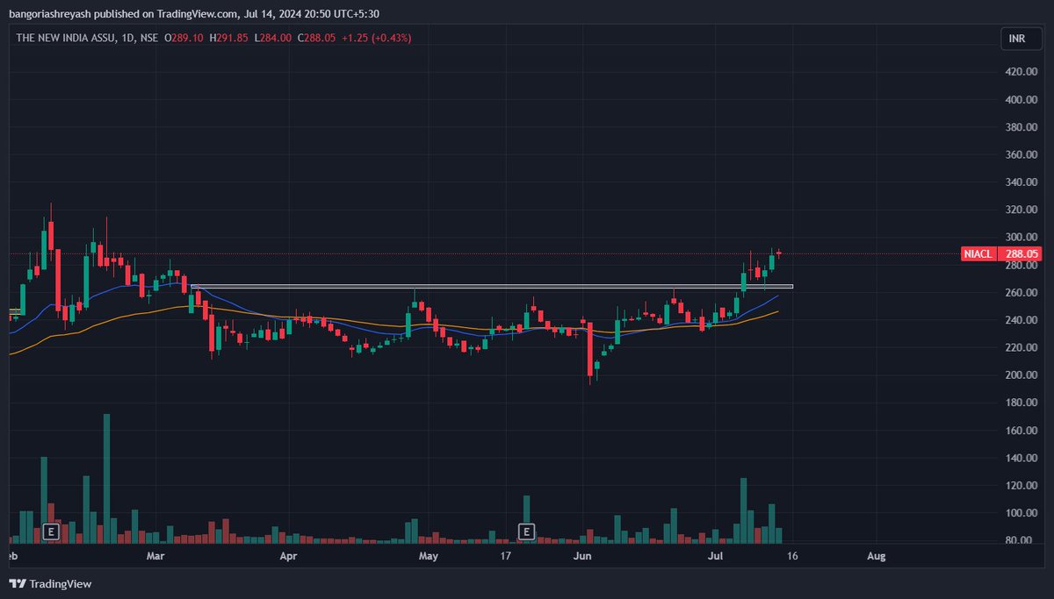The image size is (1054, 599).
Task: Click the open value O289.10
Action: click(184, 38)
